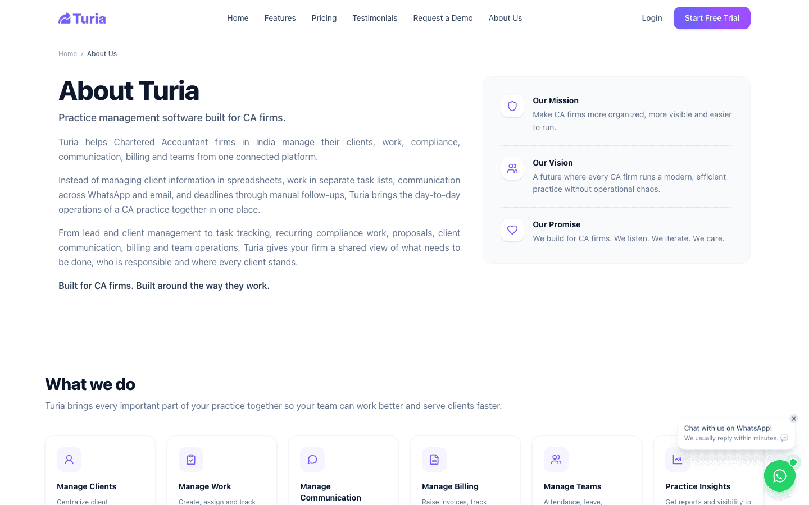Select Testimonials in the top nav

tap(375, 18)
